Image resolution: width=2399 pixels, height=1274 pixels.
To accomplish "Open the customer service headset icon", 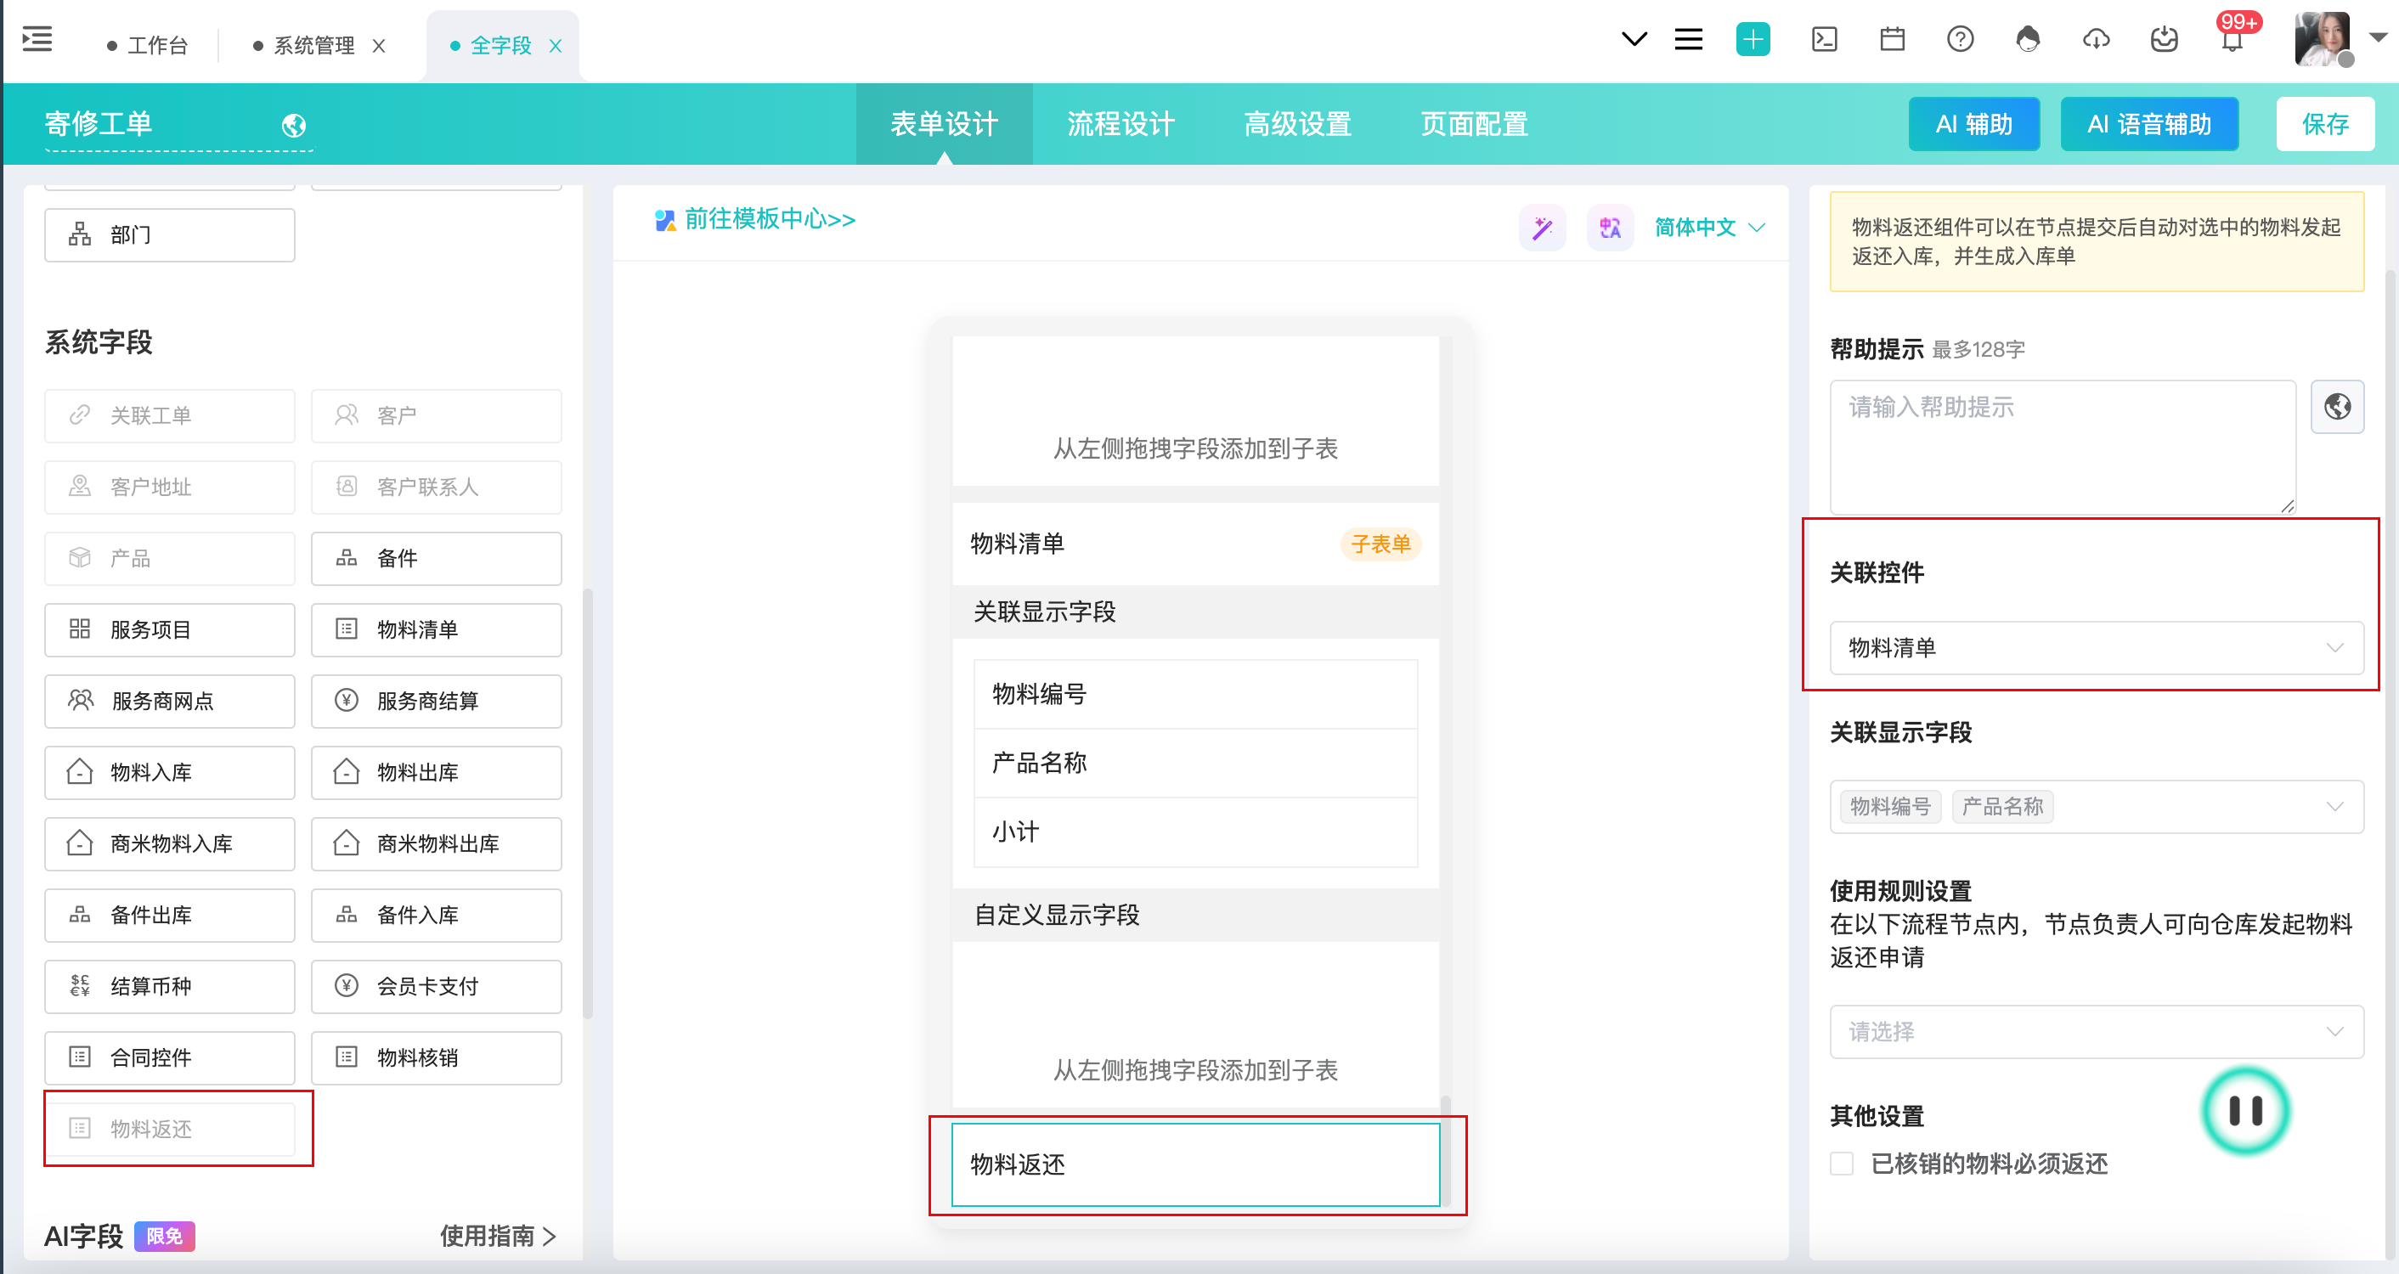I will pos(2028,40).
